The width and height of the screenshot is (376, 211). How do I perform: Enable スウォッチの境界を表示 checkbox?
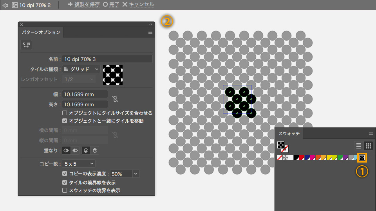pos(65,190)
